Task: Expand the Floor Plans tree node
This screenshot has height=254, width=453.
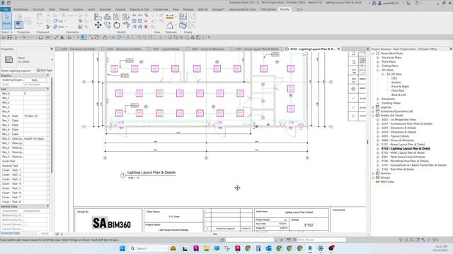Action: pyautogui.click(x=377, y=61)
